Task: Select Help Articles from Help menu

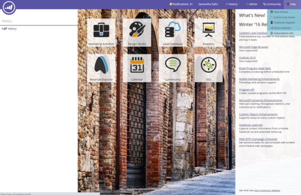Action: [284, 12]
